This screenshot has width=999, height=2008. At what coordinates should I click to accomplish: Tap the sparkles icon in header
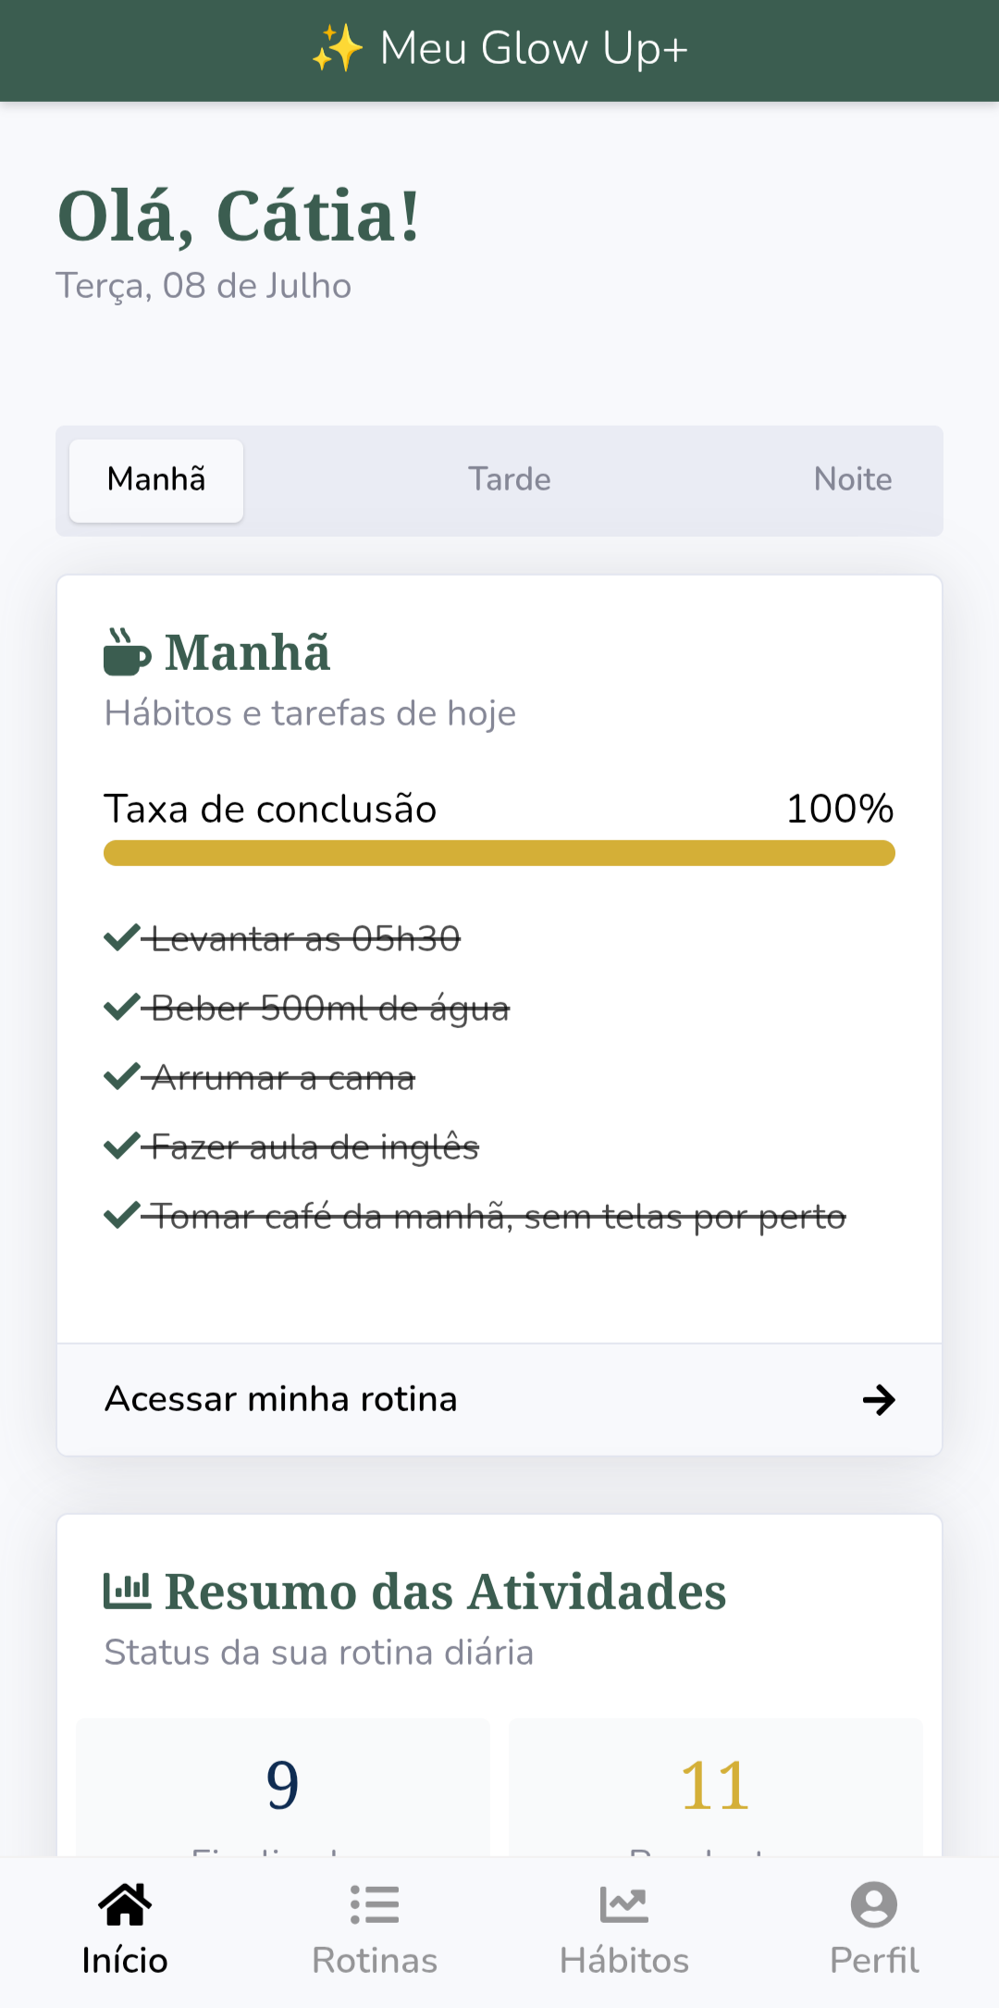click(338, 48)
